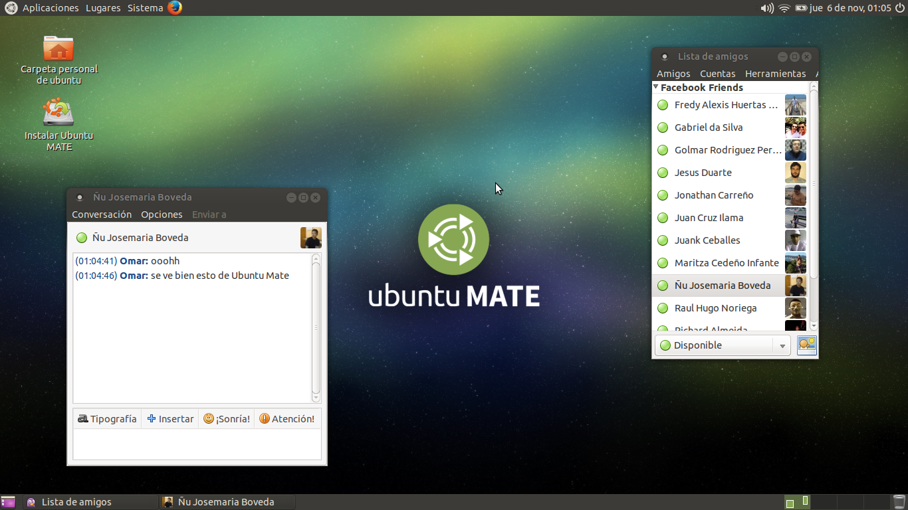908x510 pixels.
Task: Click Juank Ceballes avatar thumbnail
Action: click(x=796, y=240)
